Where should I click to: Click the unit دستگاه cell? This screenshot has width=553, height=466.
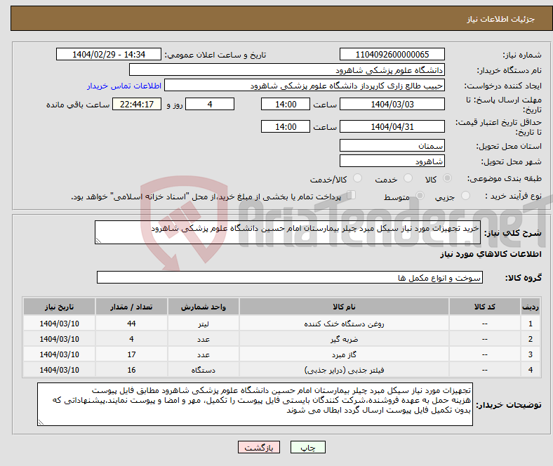point(203,370)
